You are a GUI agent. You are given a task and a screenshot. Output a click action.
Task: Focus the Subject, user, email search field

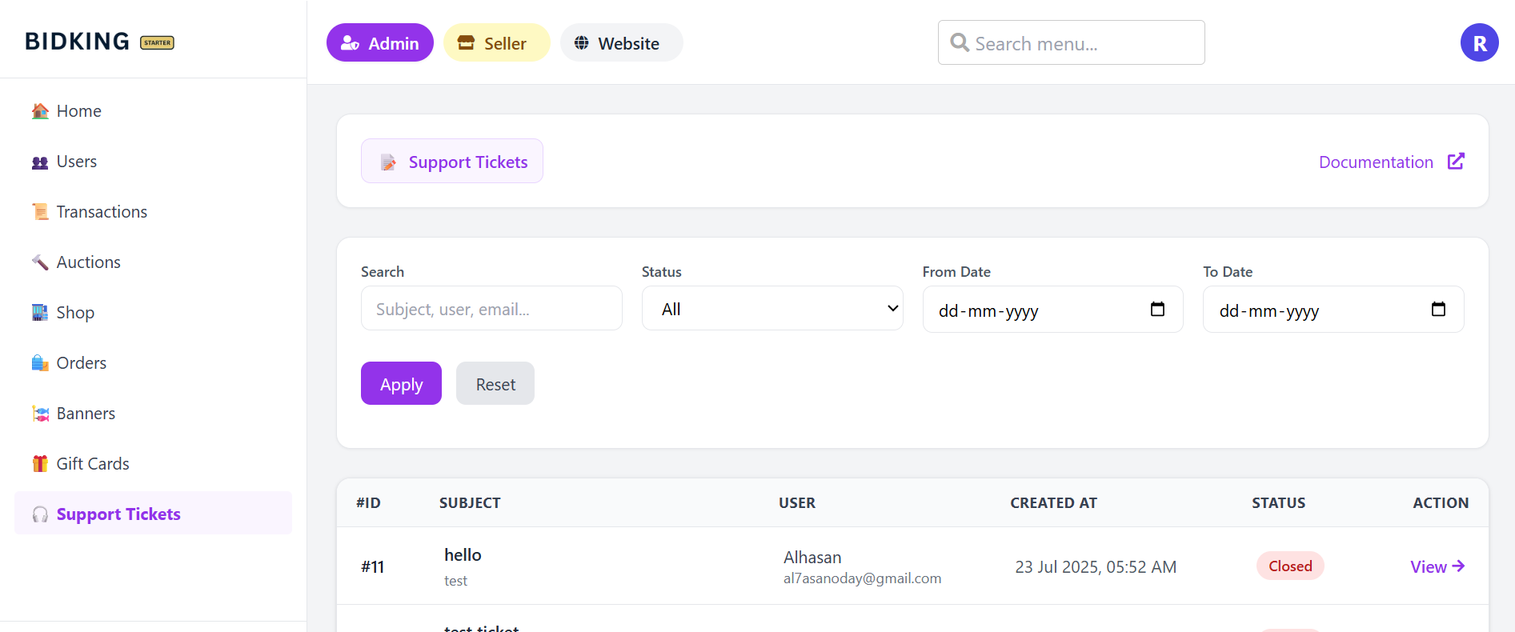click(x=491, y=309)
